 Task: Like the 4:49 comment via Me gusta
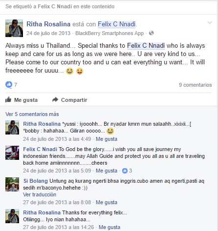[x=107, y=139]
